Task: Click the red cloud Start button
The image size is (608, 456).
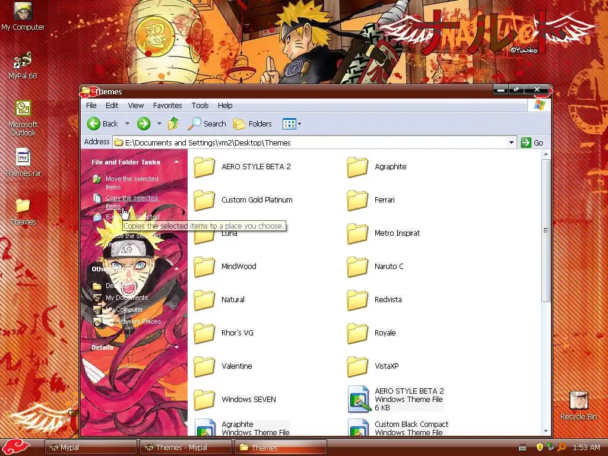Action: 17,447
